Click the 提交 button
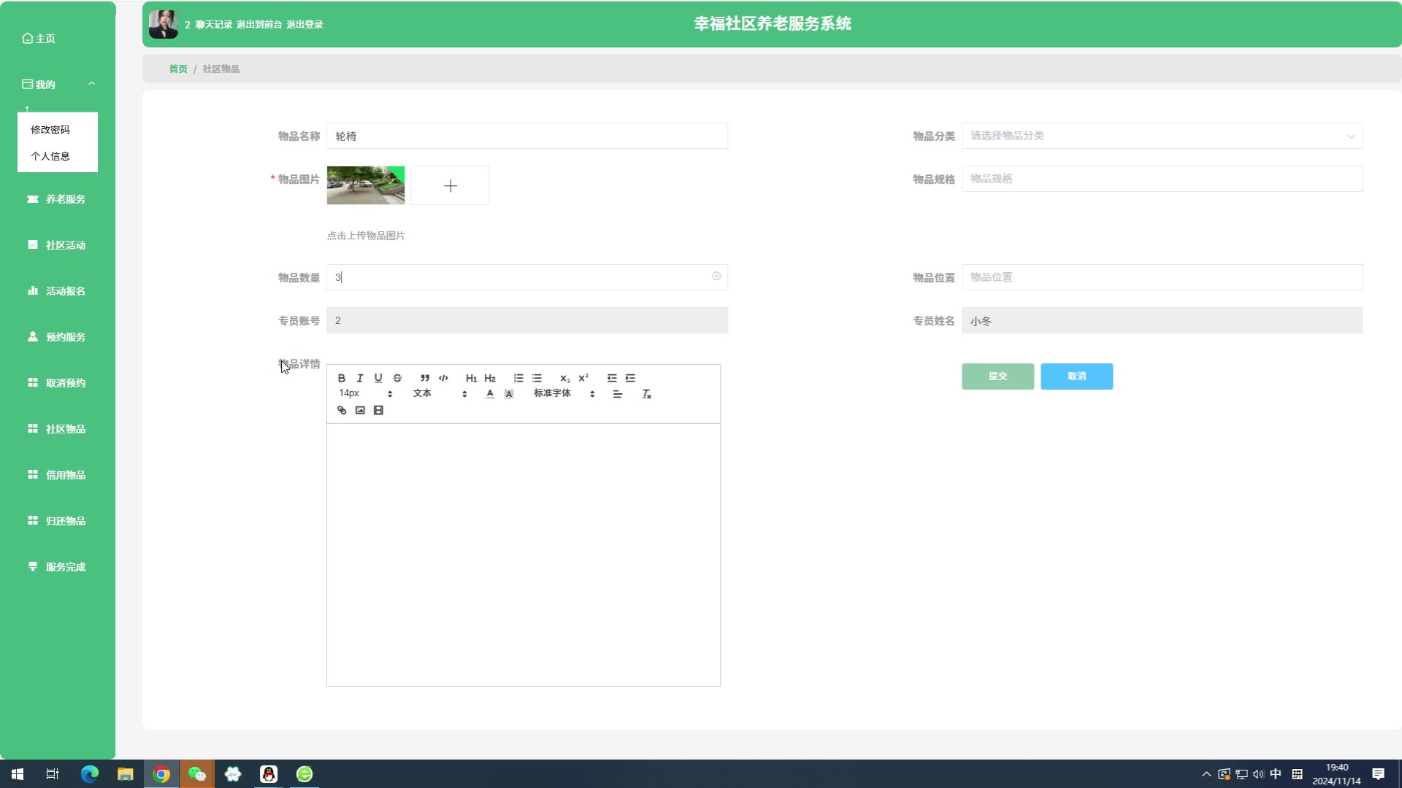Screen dimensions: 1402x788 tap(997, 376)
